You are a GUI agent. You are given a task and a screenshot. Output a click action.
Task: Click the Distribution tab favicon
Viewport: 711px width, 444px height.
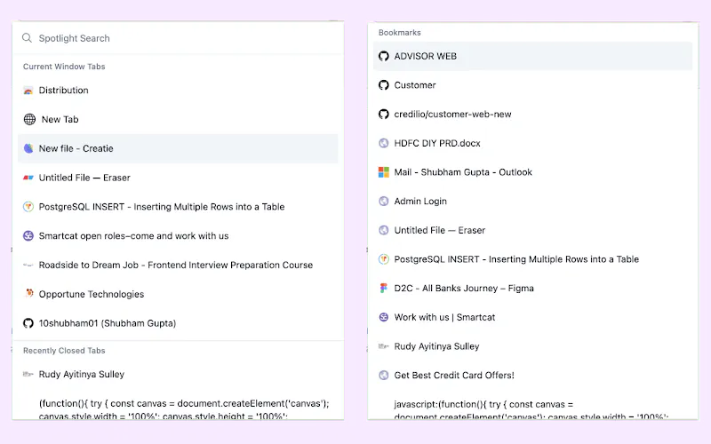click(x=28, y=91)
